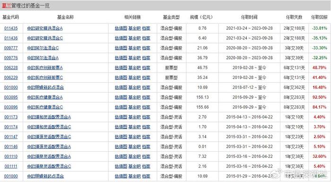331x182 pixels.
Task: Select the 32.60% tenure return value
Action: coord(319,156)
